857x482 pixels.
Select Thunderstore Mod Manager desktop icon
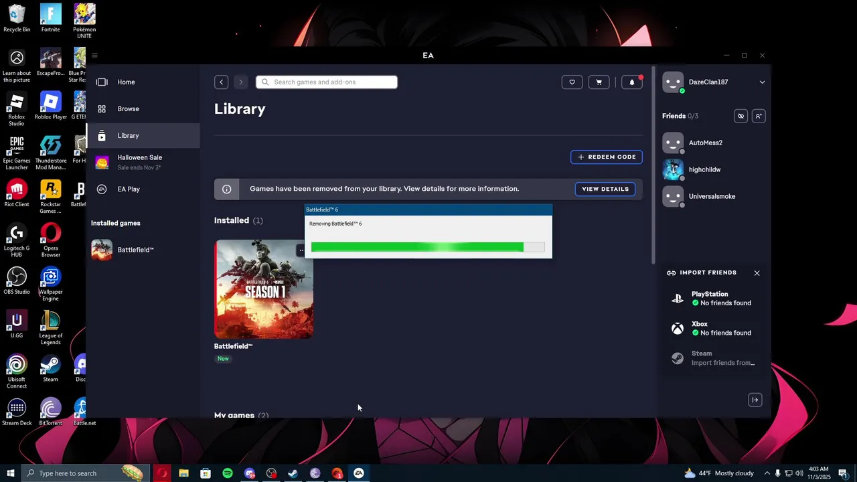[x=50, y=153]
